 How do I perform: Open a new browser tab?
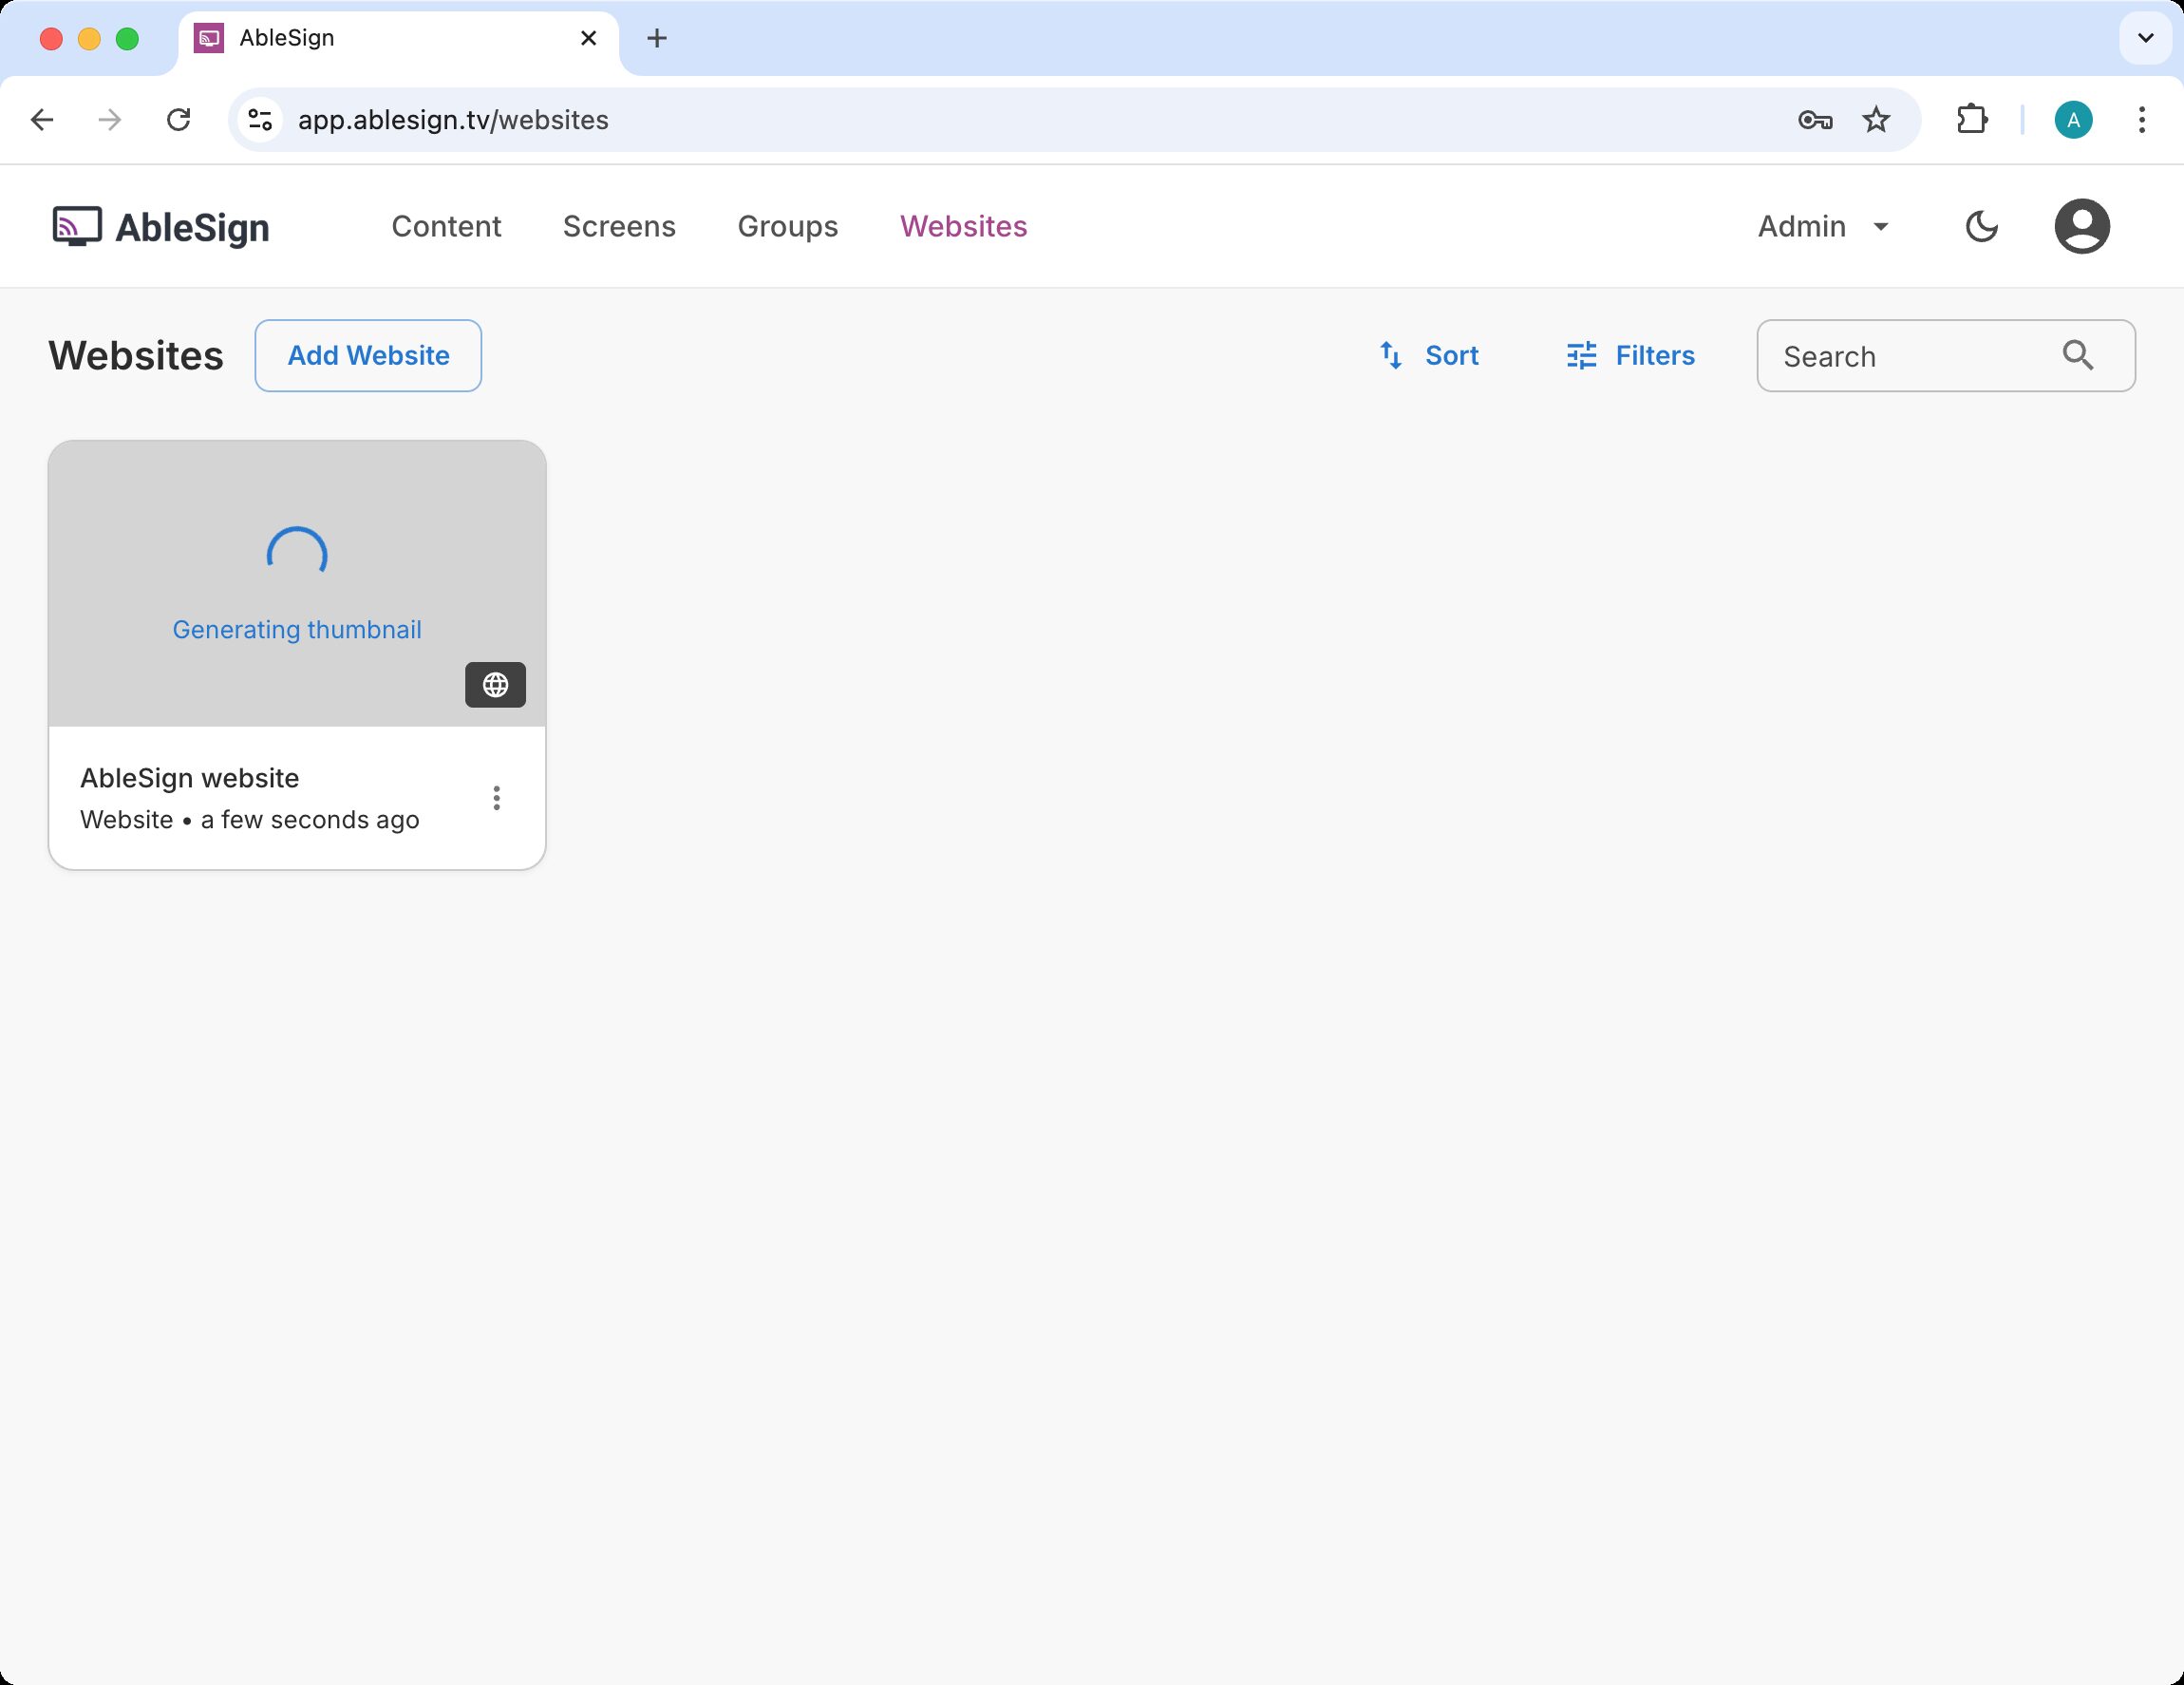[657, 38]
